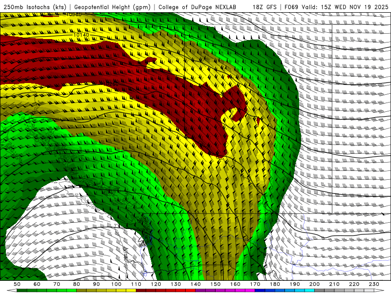The height and width of the screenshot is (293, 391).
Task: Click the 230 value on the color scale
Action: click(x=374, y=284)
